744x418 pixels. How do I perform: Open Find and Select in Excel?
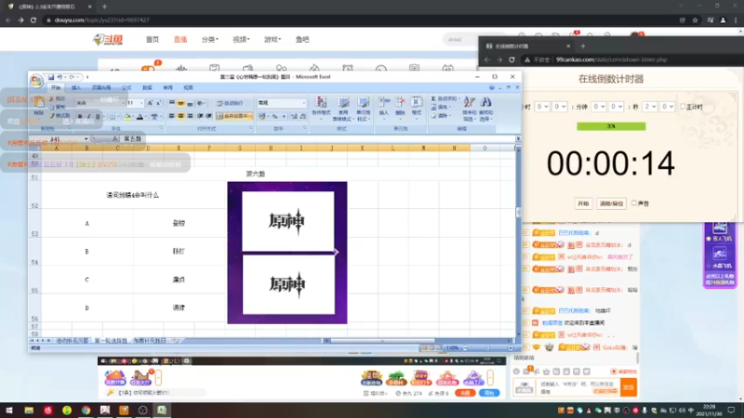(x=485, y=109)
